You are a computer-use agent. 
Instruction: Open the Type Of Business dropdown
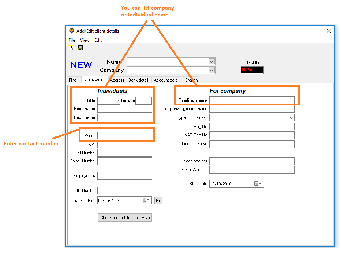291,118
